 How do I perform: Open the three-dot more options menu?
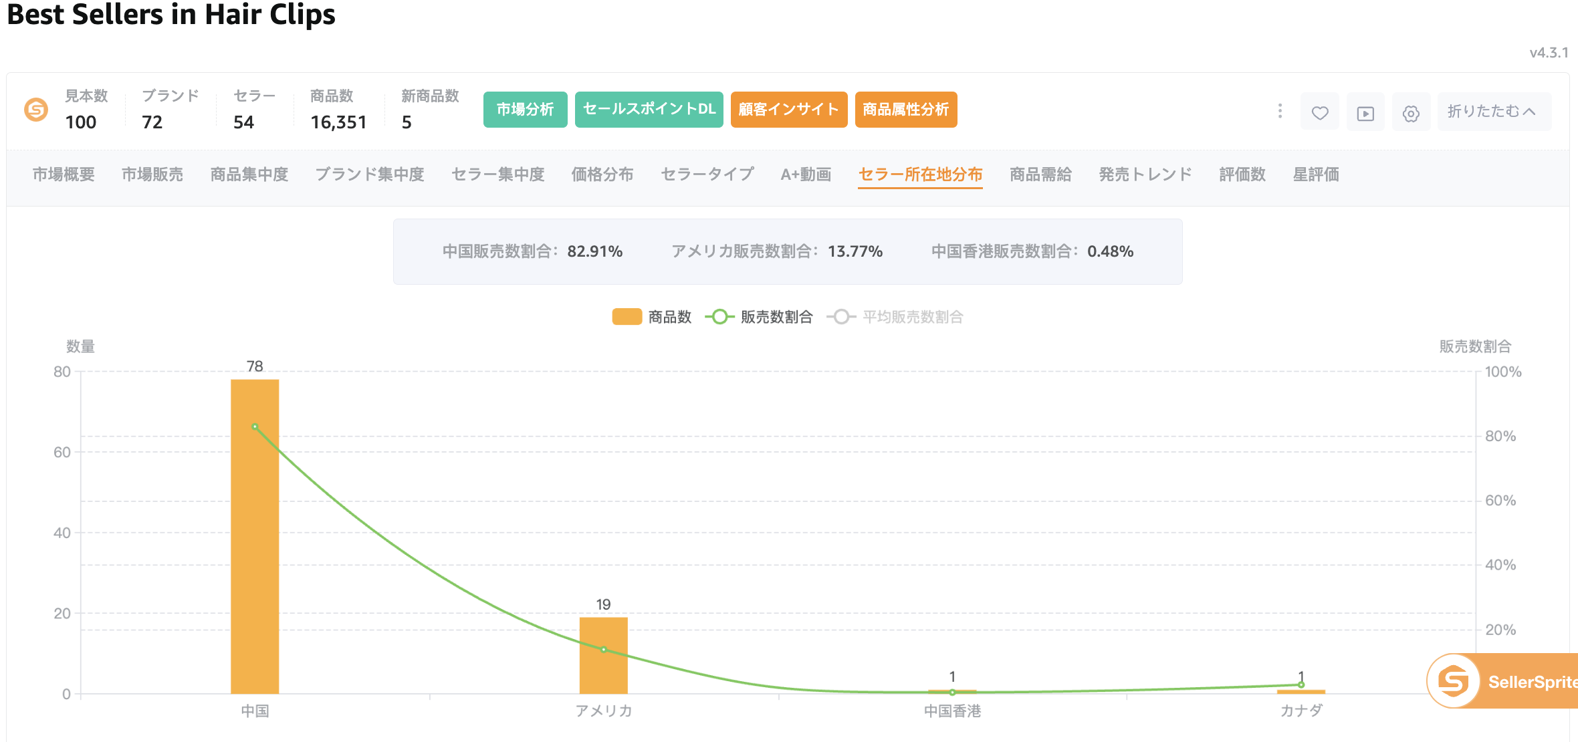(1280, 111)
